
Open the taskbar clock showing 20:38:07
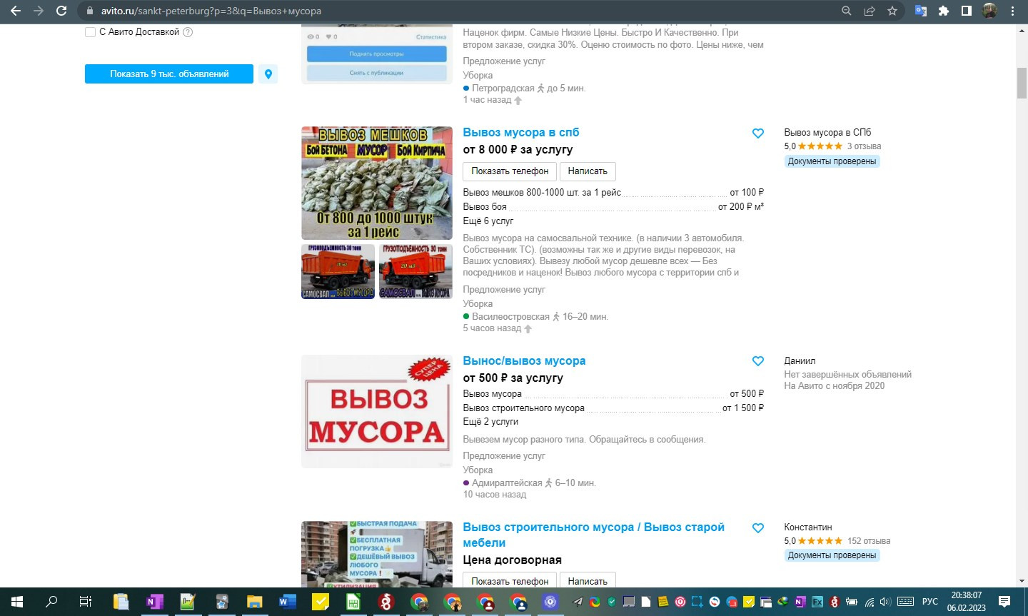pos(966,602)
